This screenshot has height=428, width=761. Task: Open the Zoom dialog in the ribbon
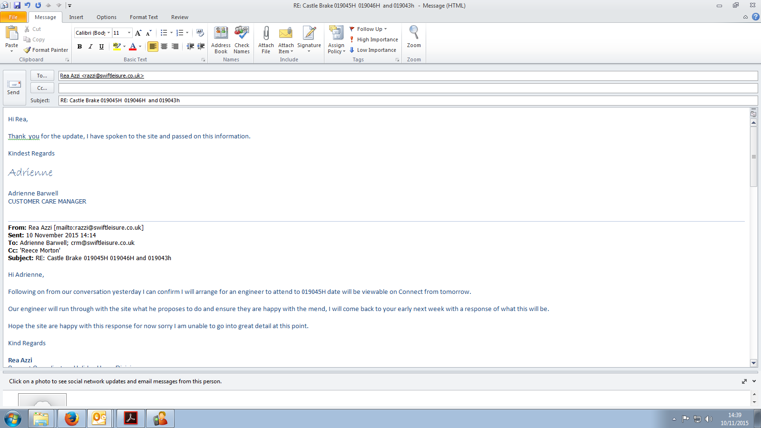click(414, 37)
